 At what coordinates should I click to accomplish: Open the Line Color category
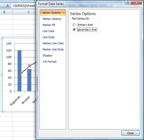[48, 31]
